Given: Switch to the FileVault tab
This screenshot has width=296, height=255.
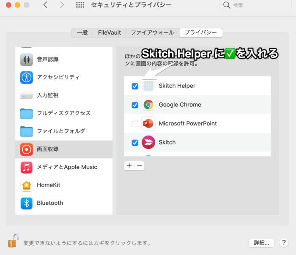Looking at the screenshot, I should click(109, 33).
